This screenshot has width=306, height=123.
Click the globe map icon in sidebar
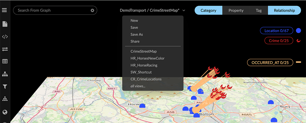tap(5, 112)
